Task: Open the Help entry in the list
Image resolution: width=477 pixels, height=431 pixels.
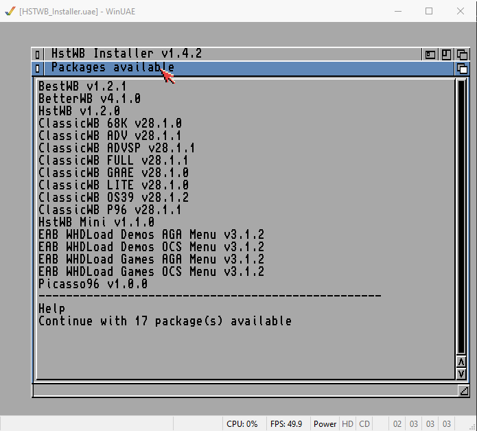Action: click(x=51, y=309)
